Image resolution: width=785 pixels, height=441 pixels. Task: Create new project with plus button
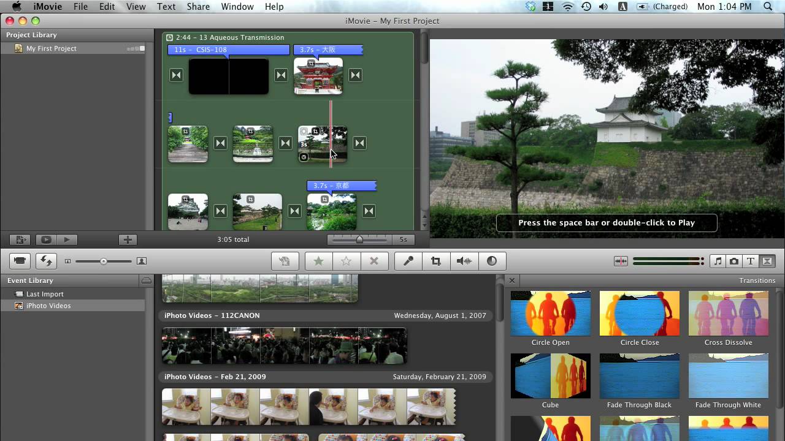127,239
